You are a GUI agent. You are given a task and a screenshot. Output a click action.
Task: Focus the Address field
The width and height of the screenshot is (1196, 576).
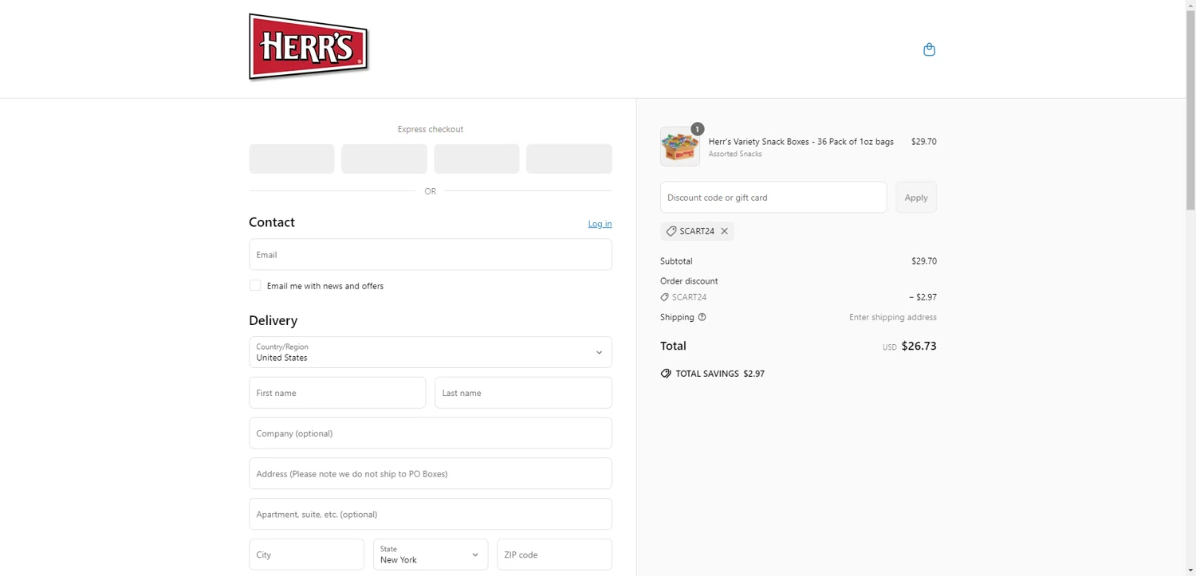[431, 474]
